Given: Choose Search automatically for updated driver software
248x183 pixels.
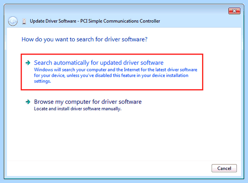Looking at the screenshot, I should [x=99, y=63].
